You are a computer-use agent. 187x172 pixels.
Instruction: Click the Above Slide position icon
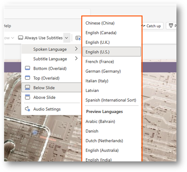(x=27, y=97)
